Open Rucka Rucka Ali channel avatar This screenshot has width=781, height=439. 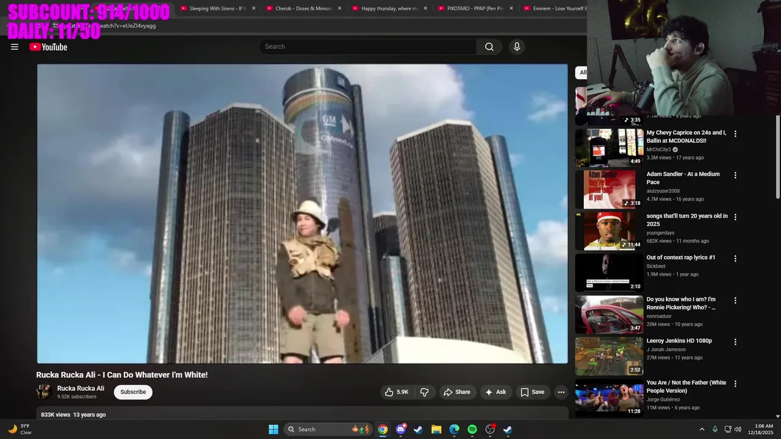pyautogui.click(x=44, y=392)
